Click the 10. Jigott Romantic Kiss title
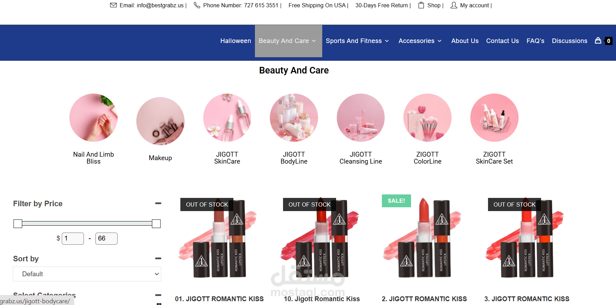Image resolution: width=616 pixels, height=305 pixels. [x=322, y=299]
